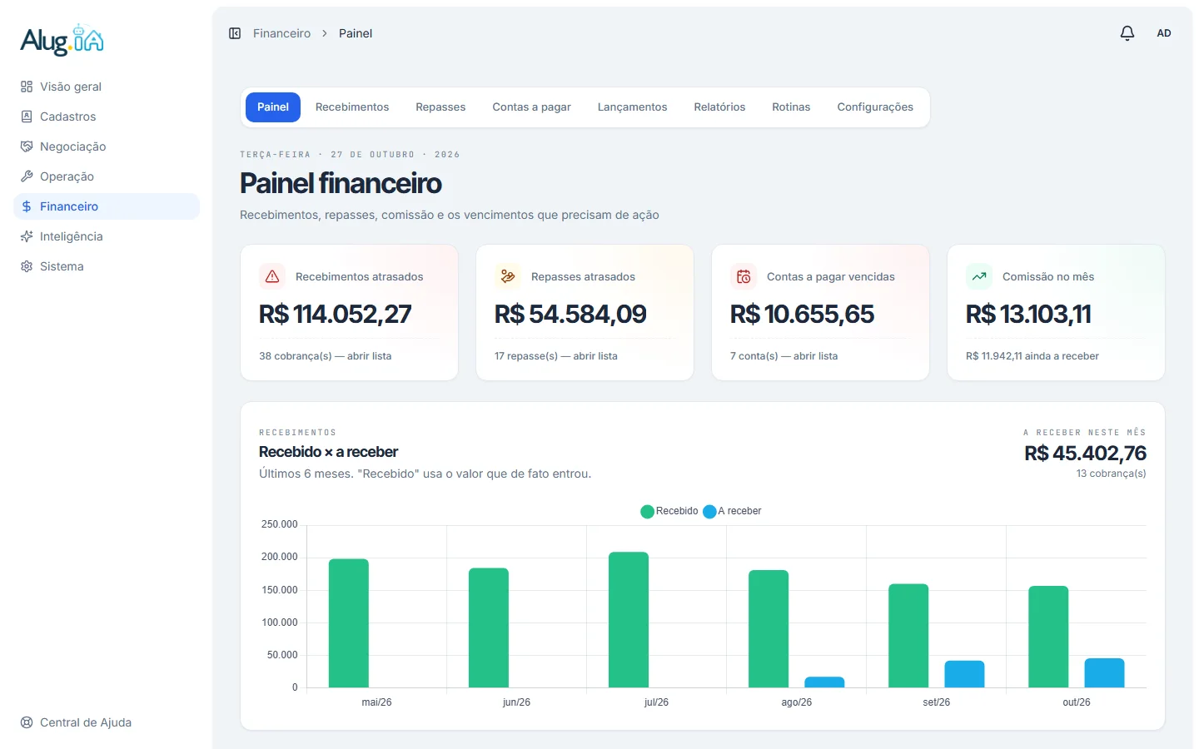Click the Negociação handshake icon
Viewport: 1199px width, 749px height.
(x=27, y=146)
